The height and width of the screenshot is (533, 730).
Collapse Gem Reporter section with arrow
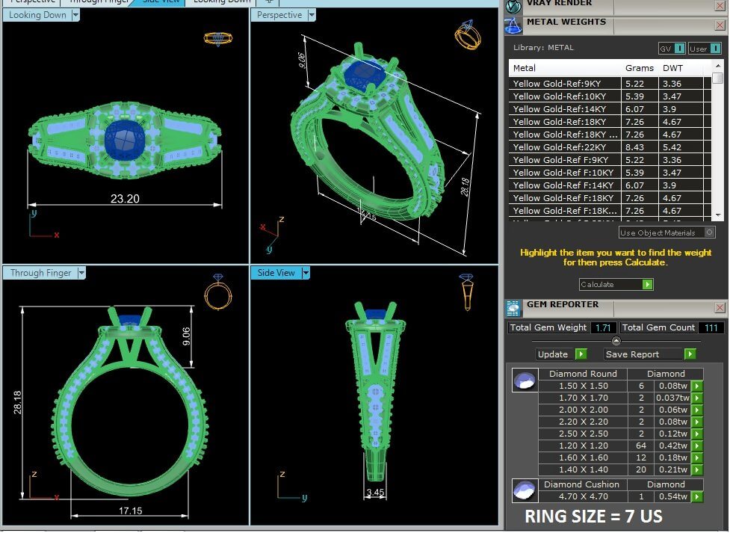click(616, 341)
